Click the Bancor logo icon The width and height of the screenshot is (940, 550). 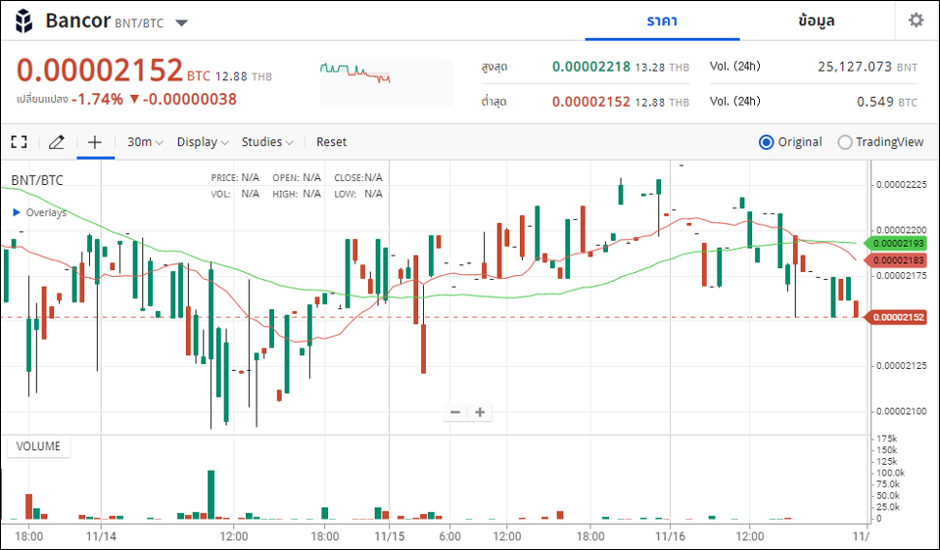(25, 21)
